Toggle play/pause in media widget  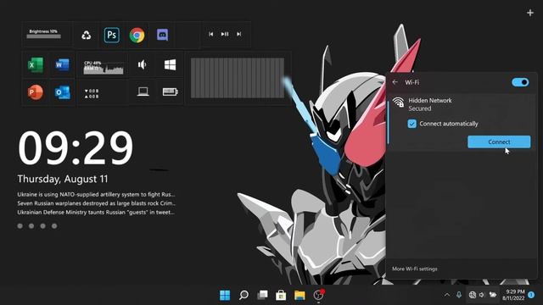(225, 34)
